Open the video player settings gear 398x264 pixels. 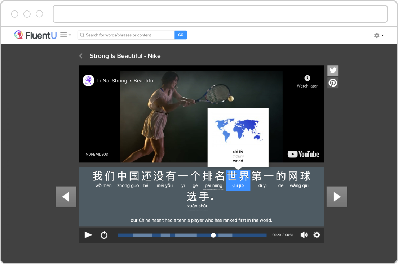click(x=317, y=235)
